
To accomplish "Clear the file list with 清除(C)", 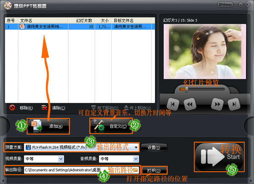I will tap(58, 108).
